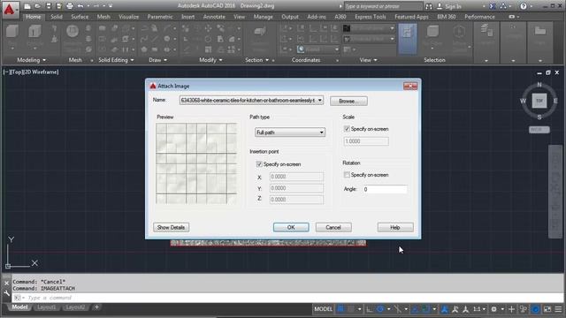Click Cancel in Attach Image dialog
This screenshot has height=318, width=566.
tap(333, 227)
